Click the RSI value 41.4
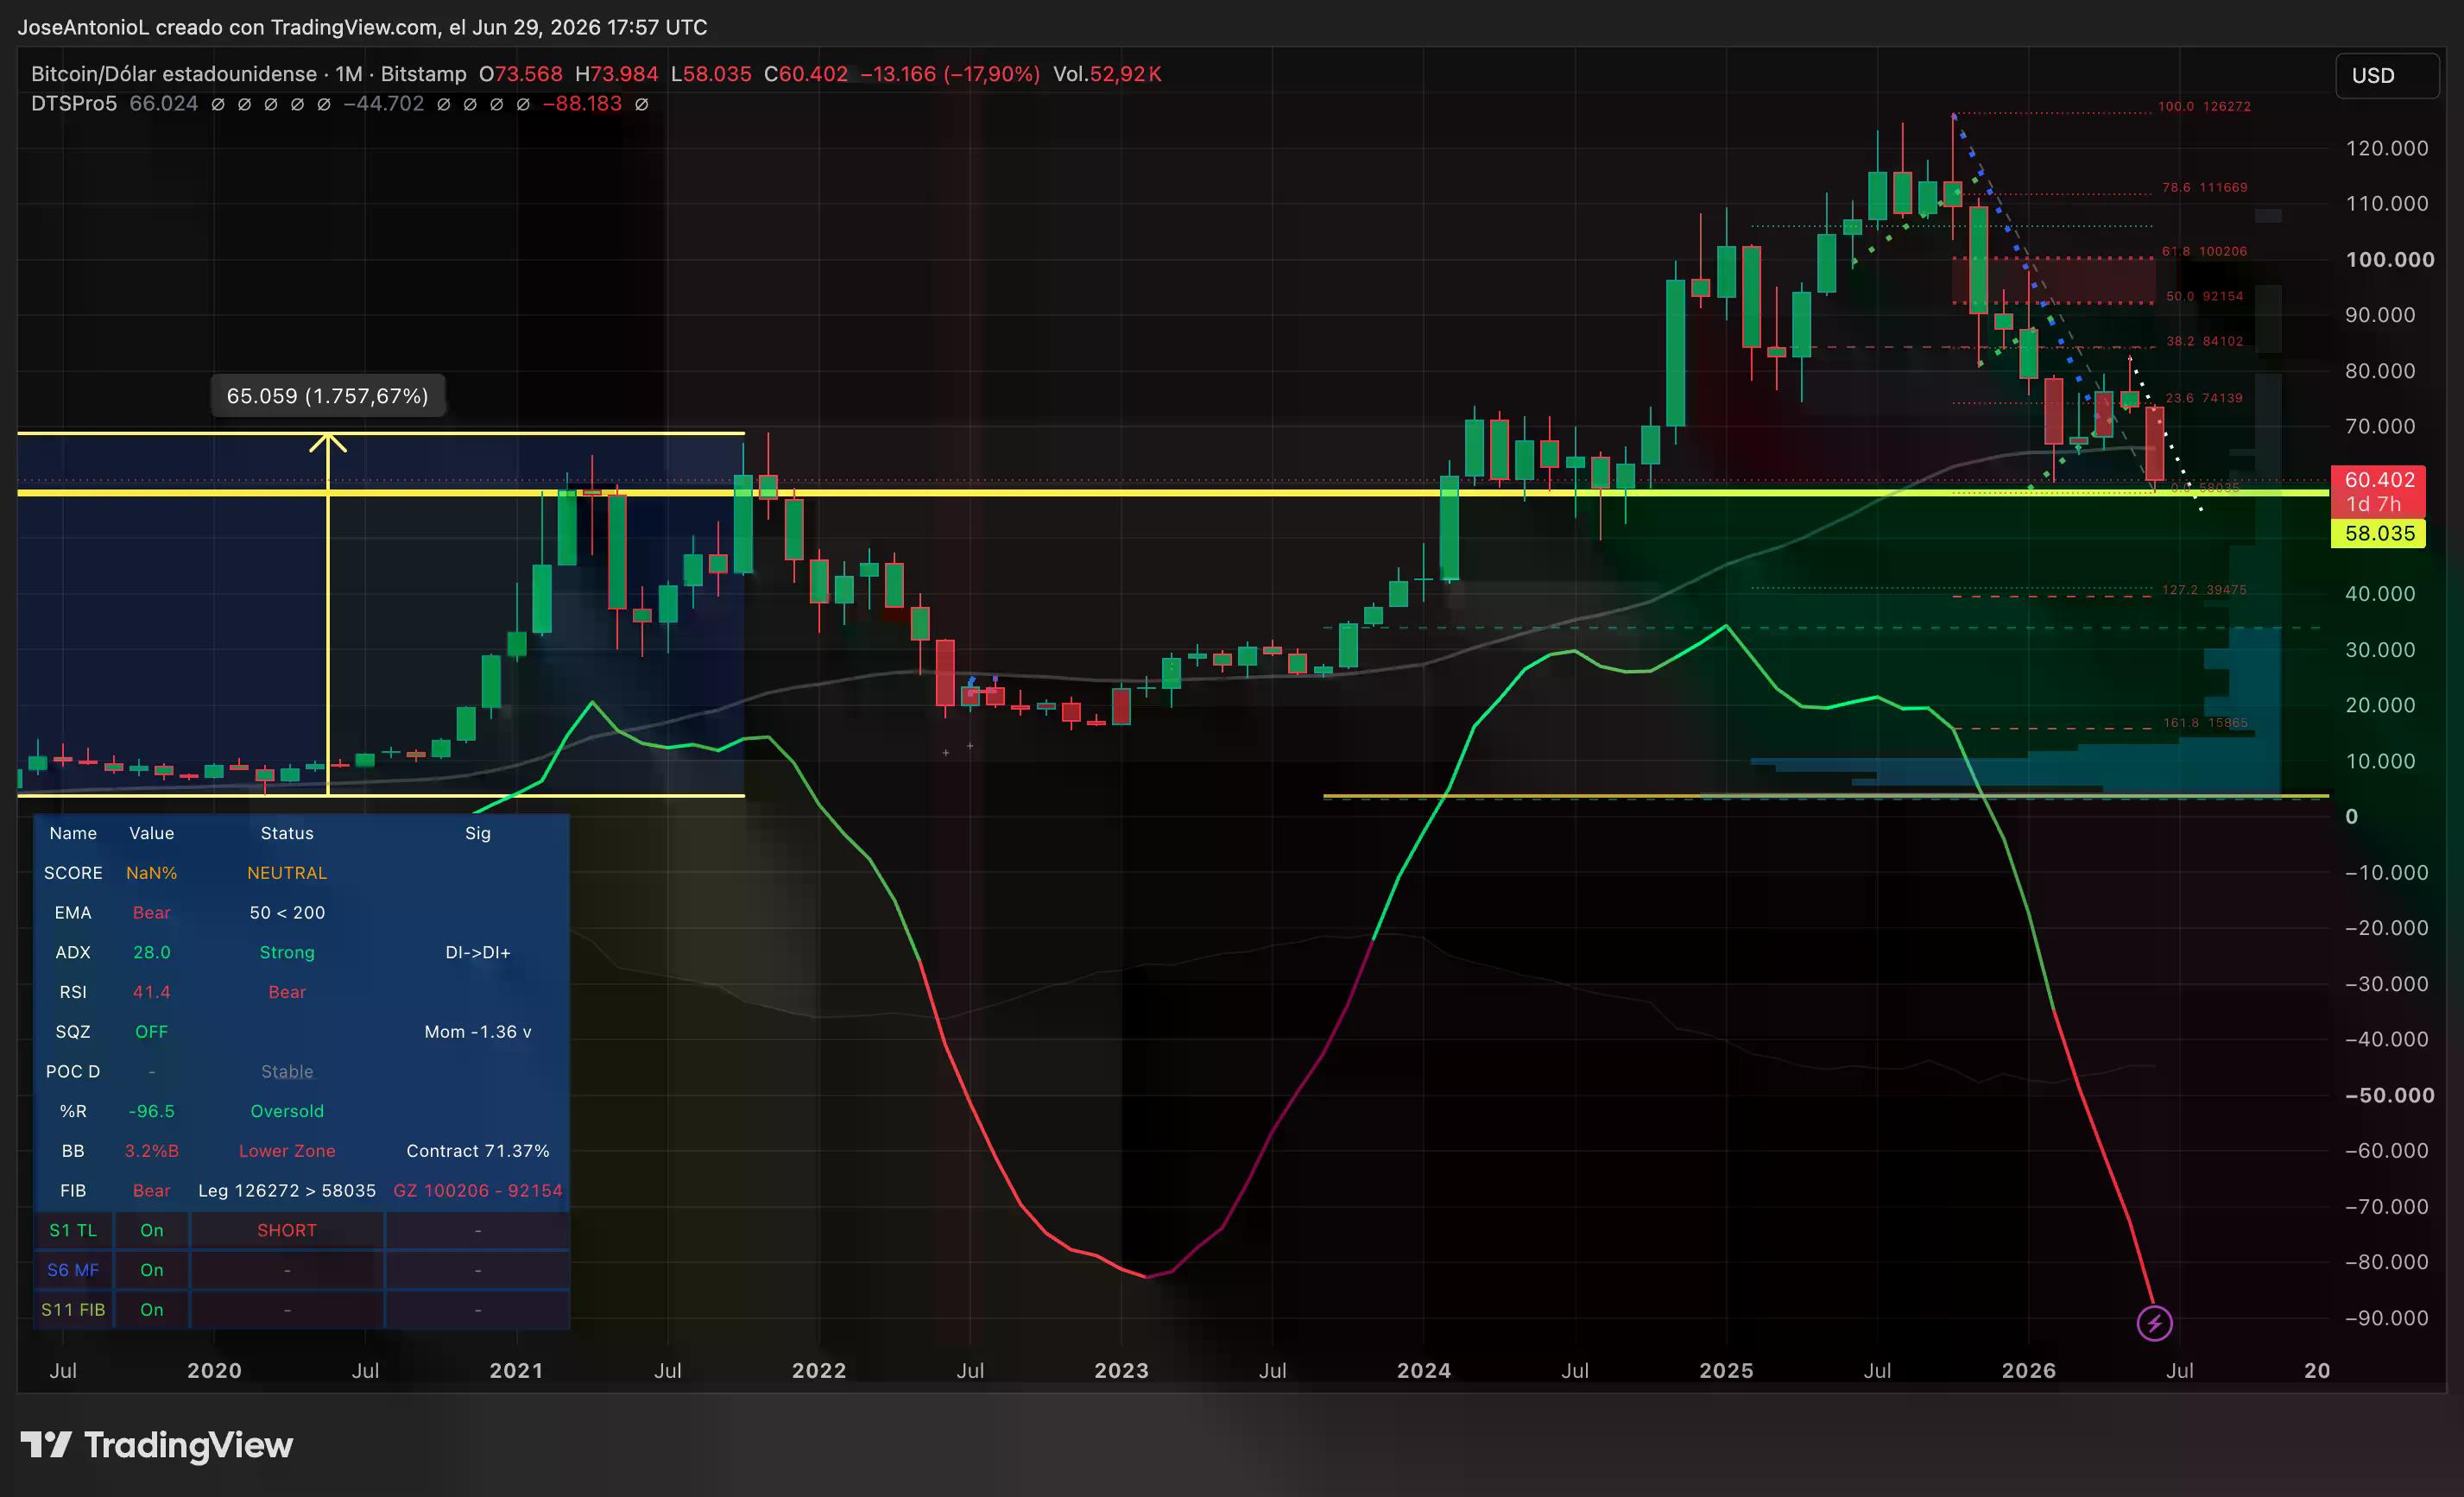The width and height of the screenshot is (2464, 1497). tap(152, 992)
